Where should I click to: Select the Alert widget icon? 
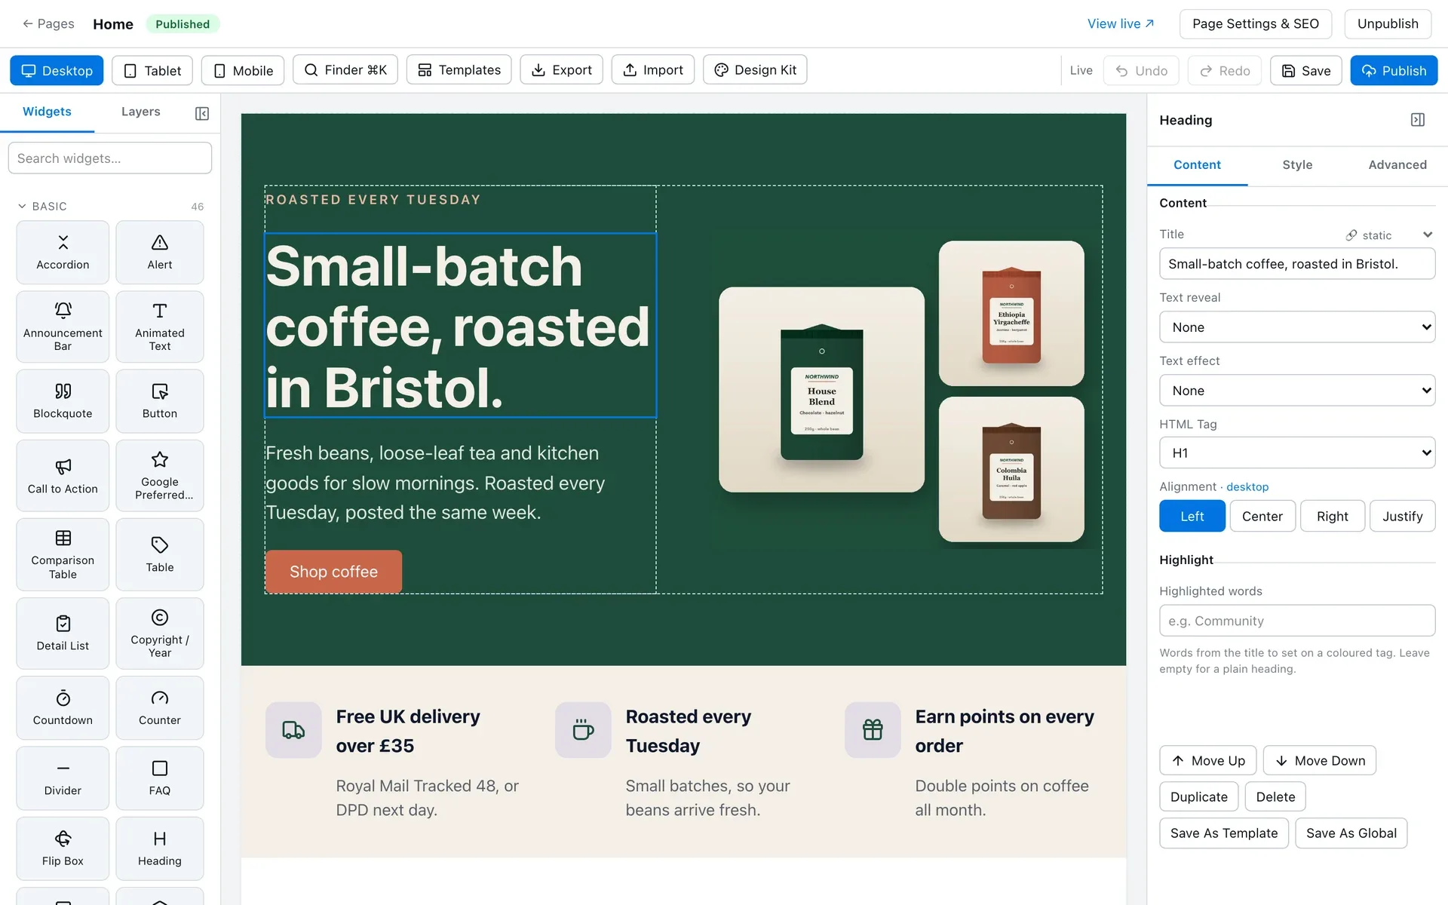[159, 243]
